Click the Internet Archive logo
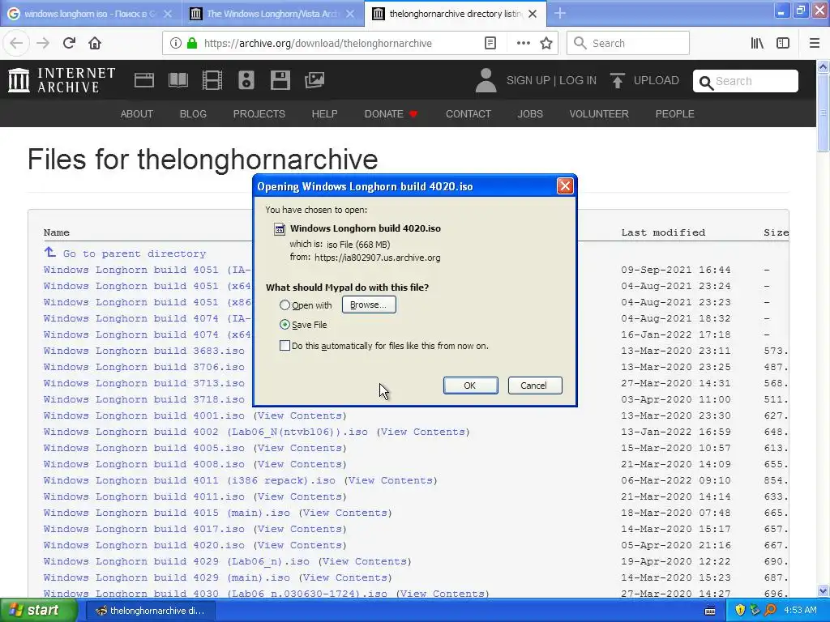The image size is (830, 622). pyautogui.click(x=62, y=80)
